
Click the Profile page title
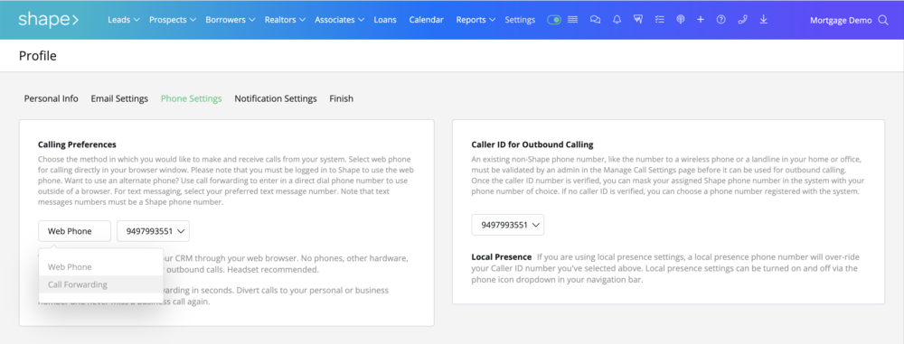click(37, 56)
